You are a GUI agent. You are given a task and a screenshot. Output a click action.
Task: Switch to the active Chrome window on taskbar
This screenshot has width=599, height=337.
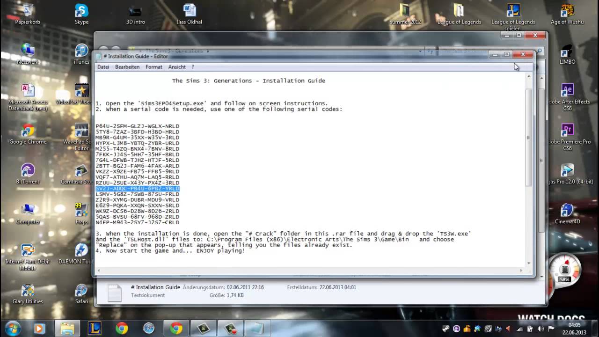[176, 329]
